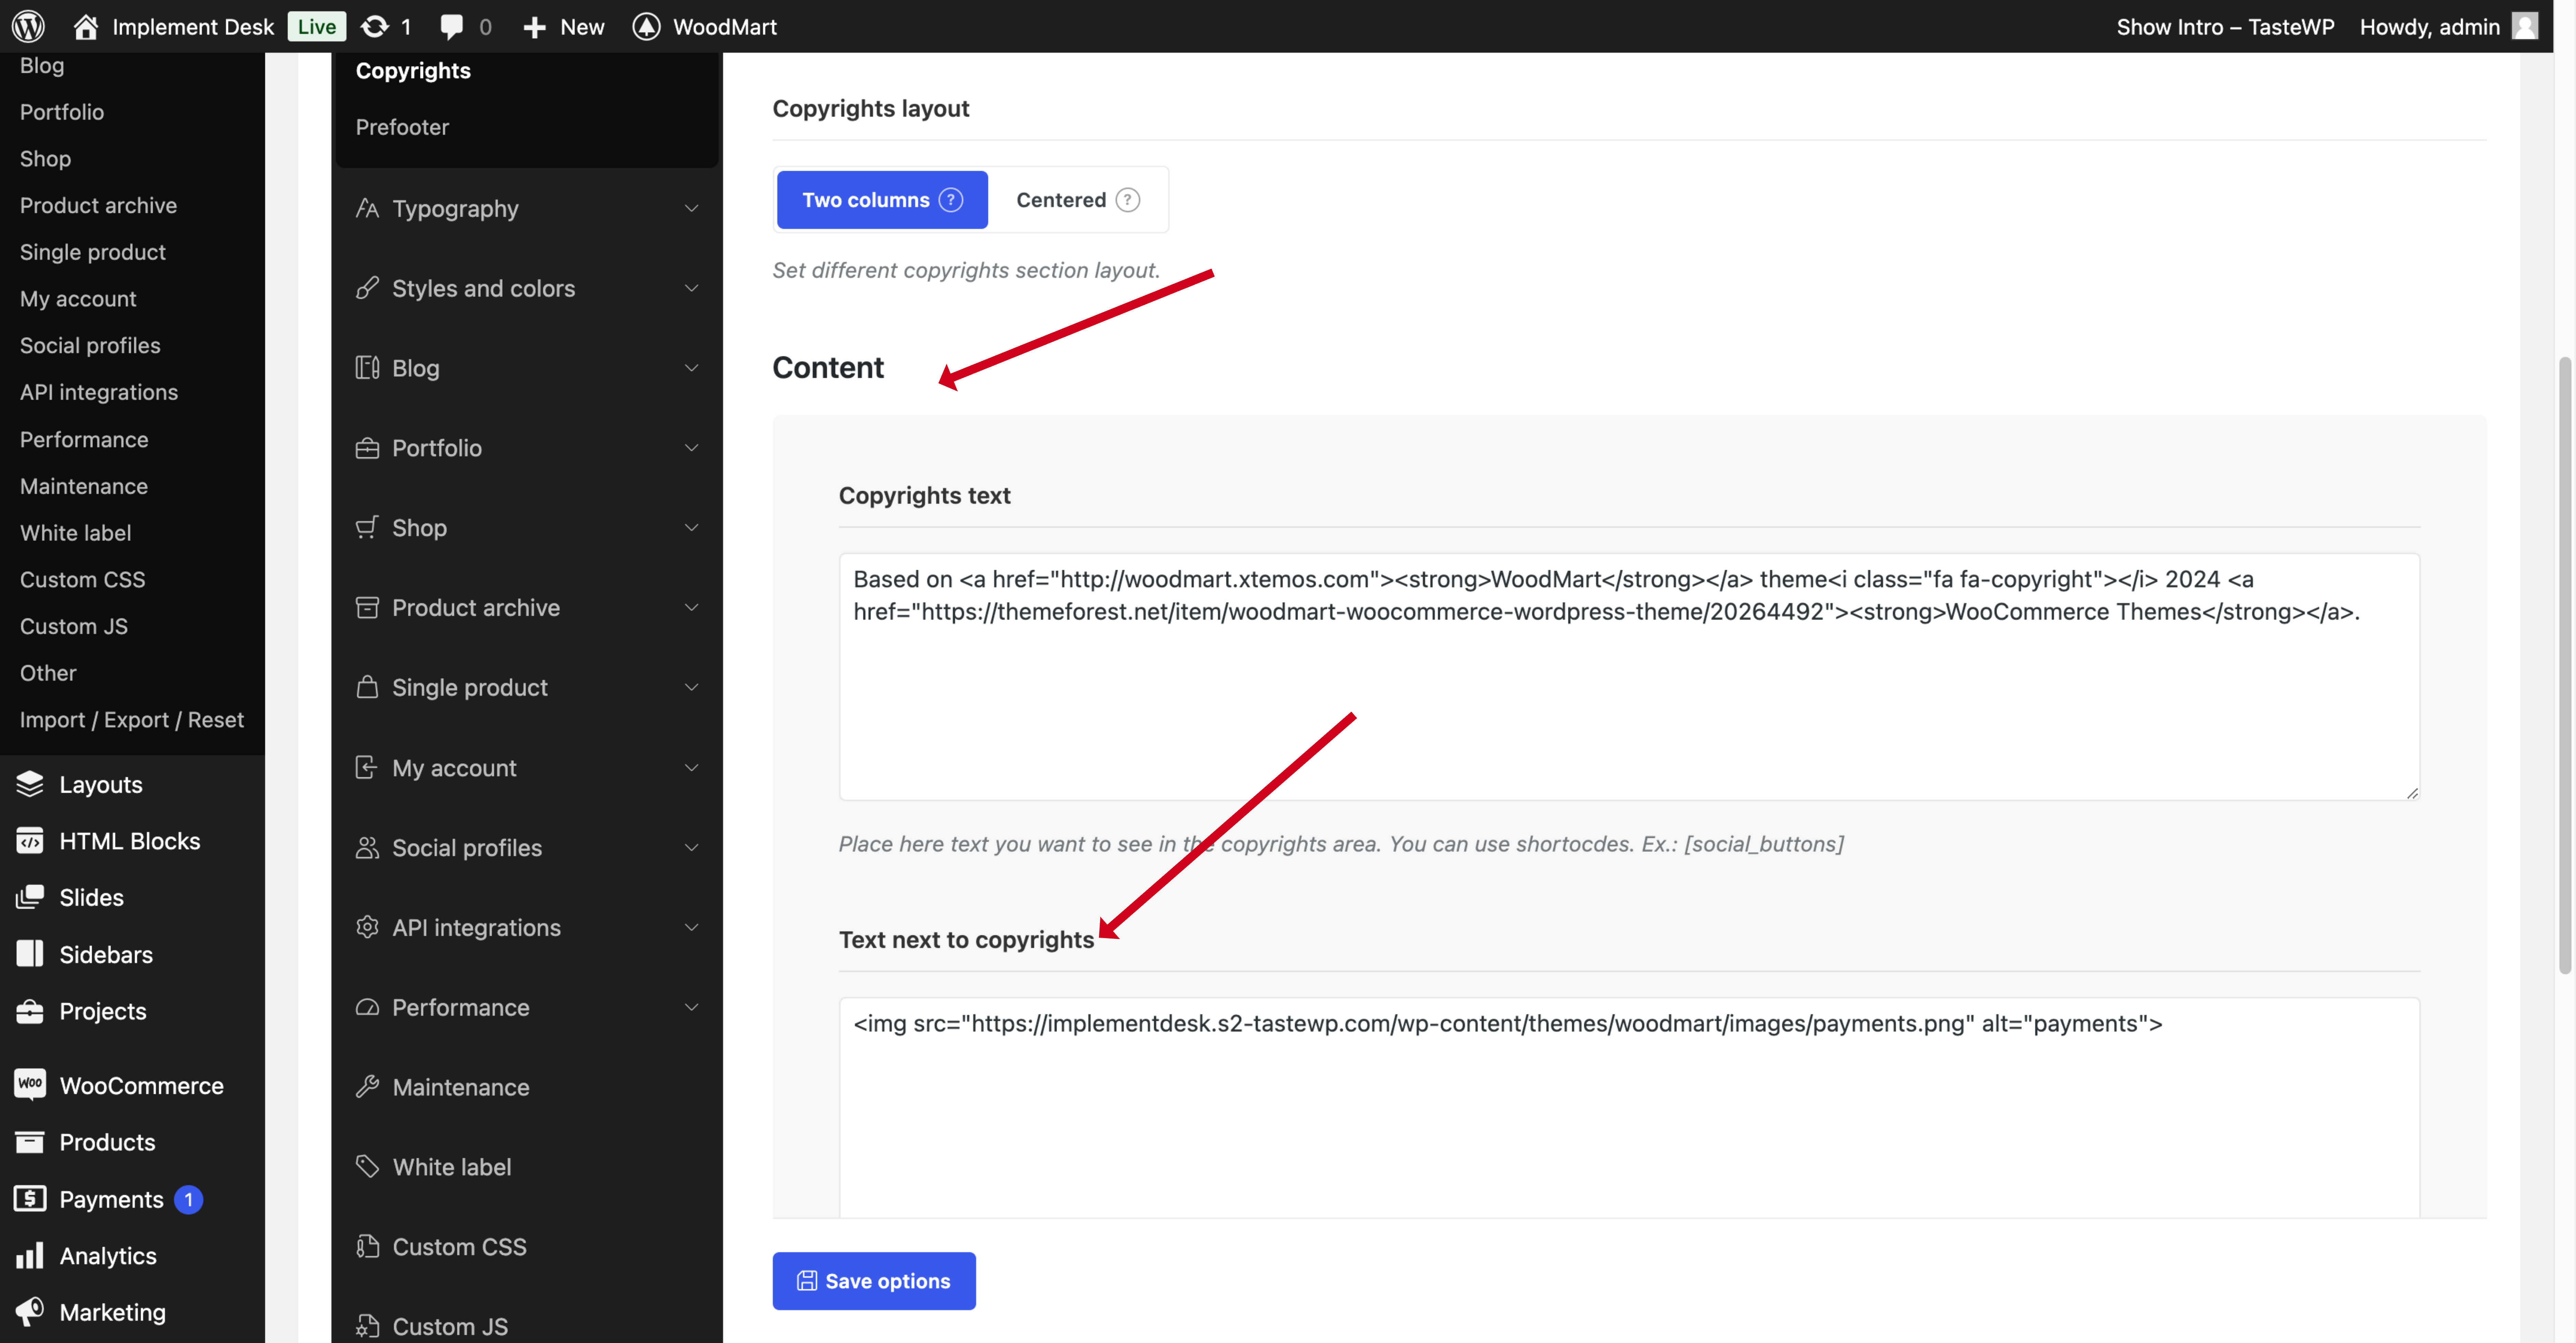Select the Two columns copyrights layout
Screen dimensions: 2576x1343
pyautogui.click(x=882, y=200)
